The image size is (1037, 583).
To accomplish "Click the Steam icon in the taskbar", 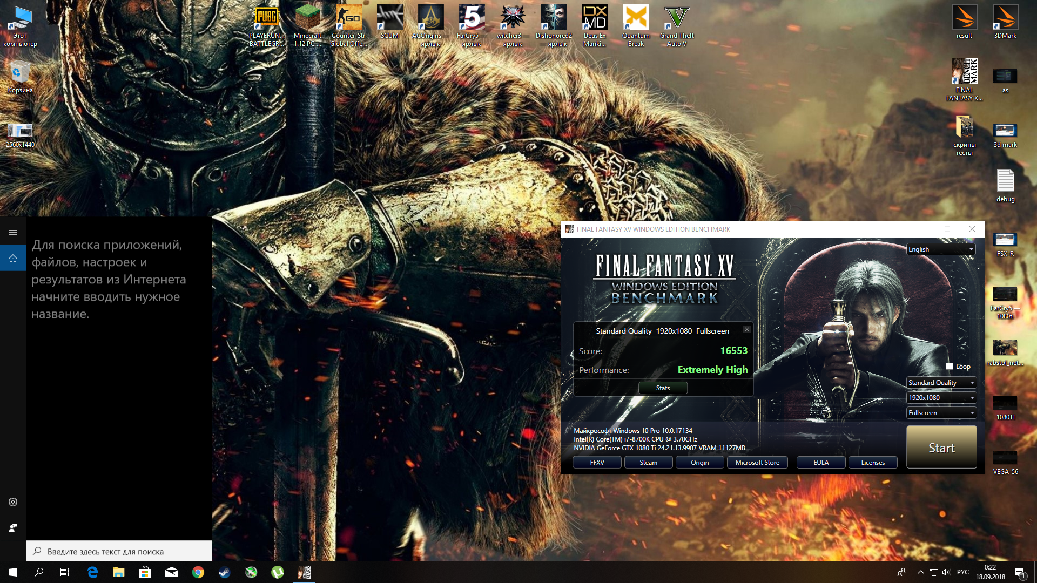I will 225,572.
